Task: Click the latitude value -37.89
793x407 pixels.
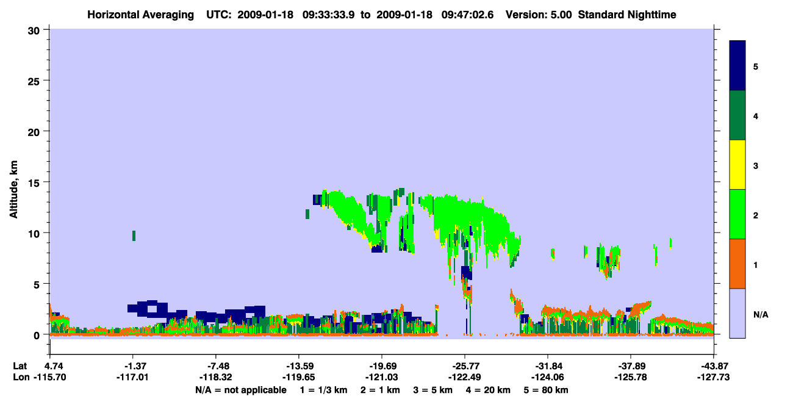Action: (630, 366)
